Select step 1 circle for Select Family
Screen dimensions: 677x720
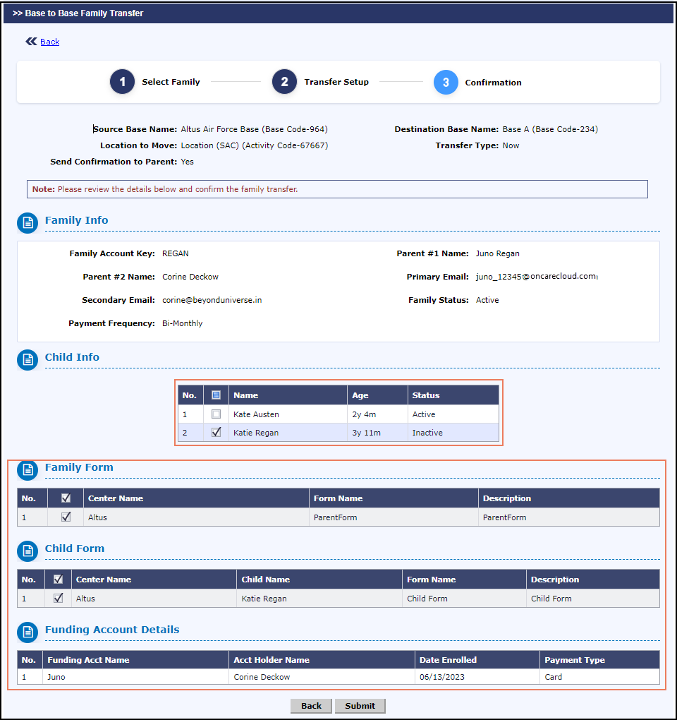point(122,82)
